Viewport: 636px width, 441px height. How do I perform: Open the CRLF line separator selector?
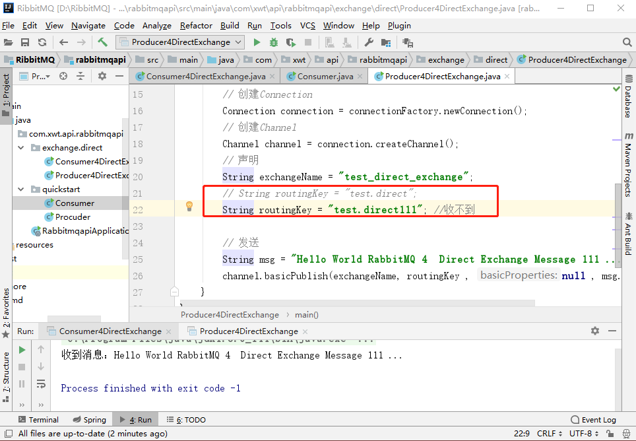[x=550, y=434]
